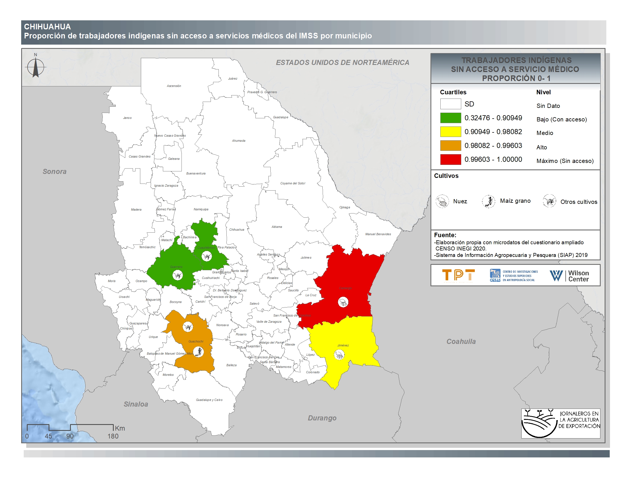The width and height of the screenshot is (621, 480).
Task: Click the Nuez crop icon in legend
Action: [x=442, y=201]
